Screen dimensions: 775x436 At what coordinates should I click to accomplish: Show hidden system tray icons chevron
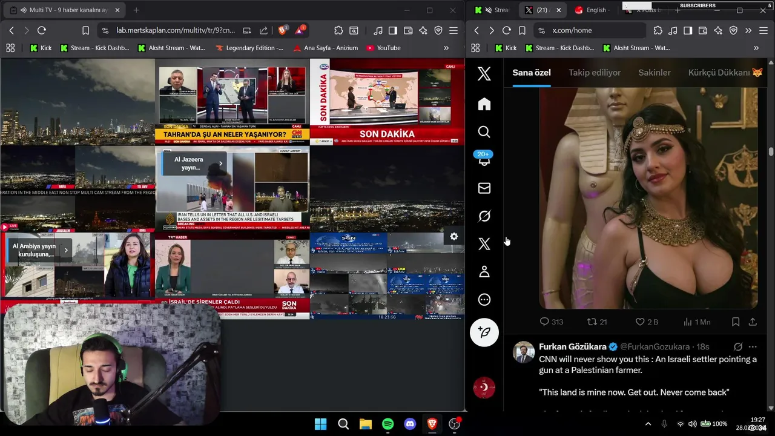648,424
